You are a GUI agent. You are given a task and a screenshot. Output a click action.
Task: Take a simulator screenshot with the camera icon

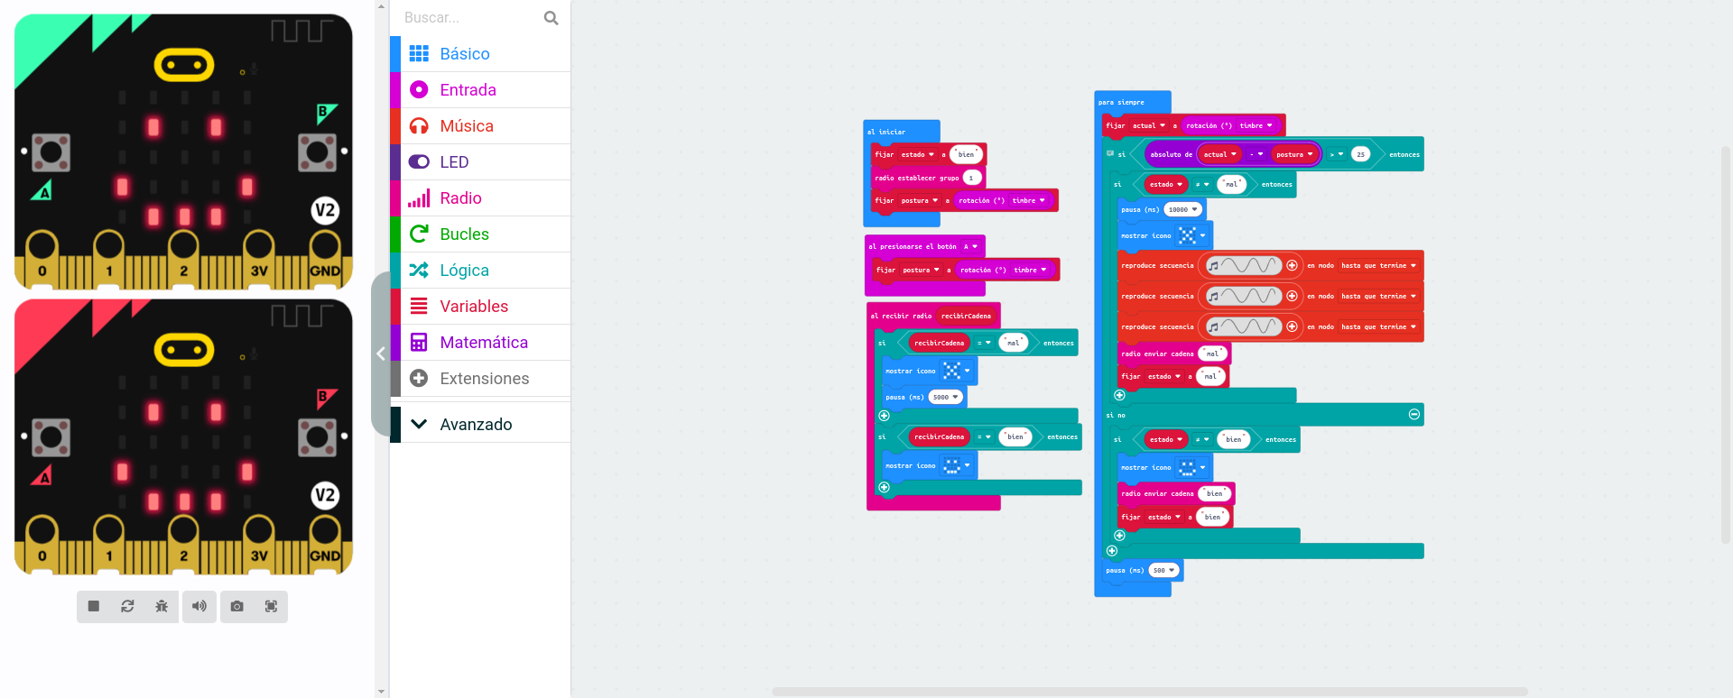pos(236,607)
